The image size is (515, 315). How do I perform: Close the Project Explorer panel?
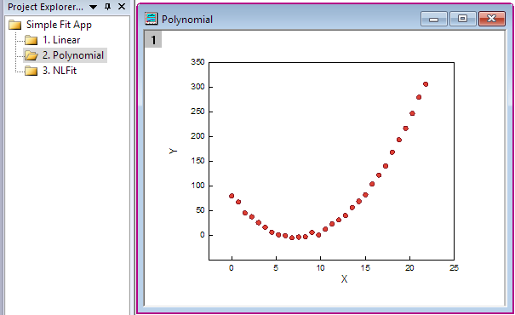pos(122,7)
